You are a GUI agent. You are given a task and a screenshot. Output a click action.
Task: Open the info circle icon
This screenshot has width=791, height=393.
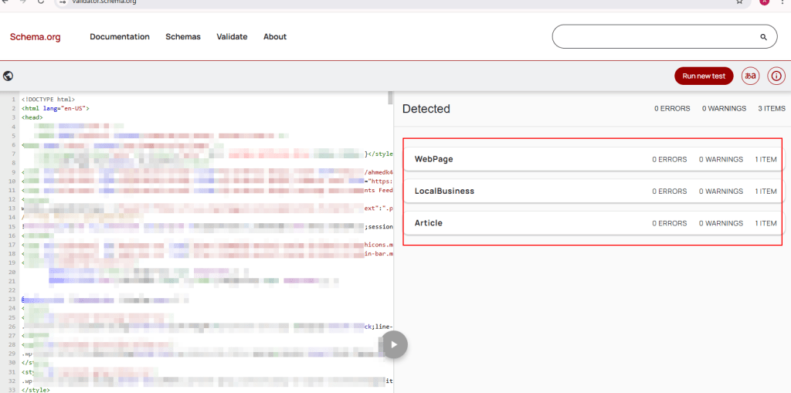coord(776,76)
